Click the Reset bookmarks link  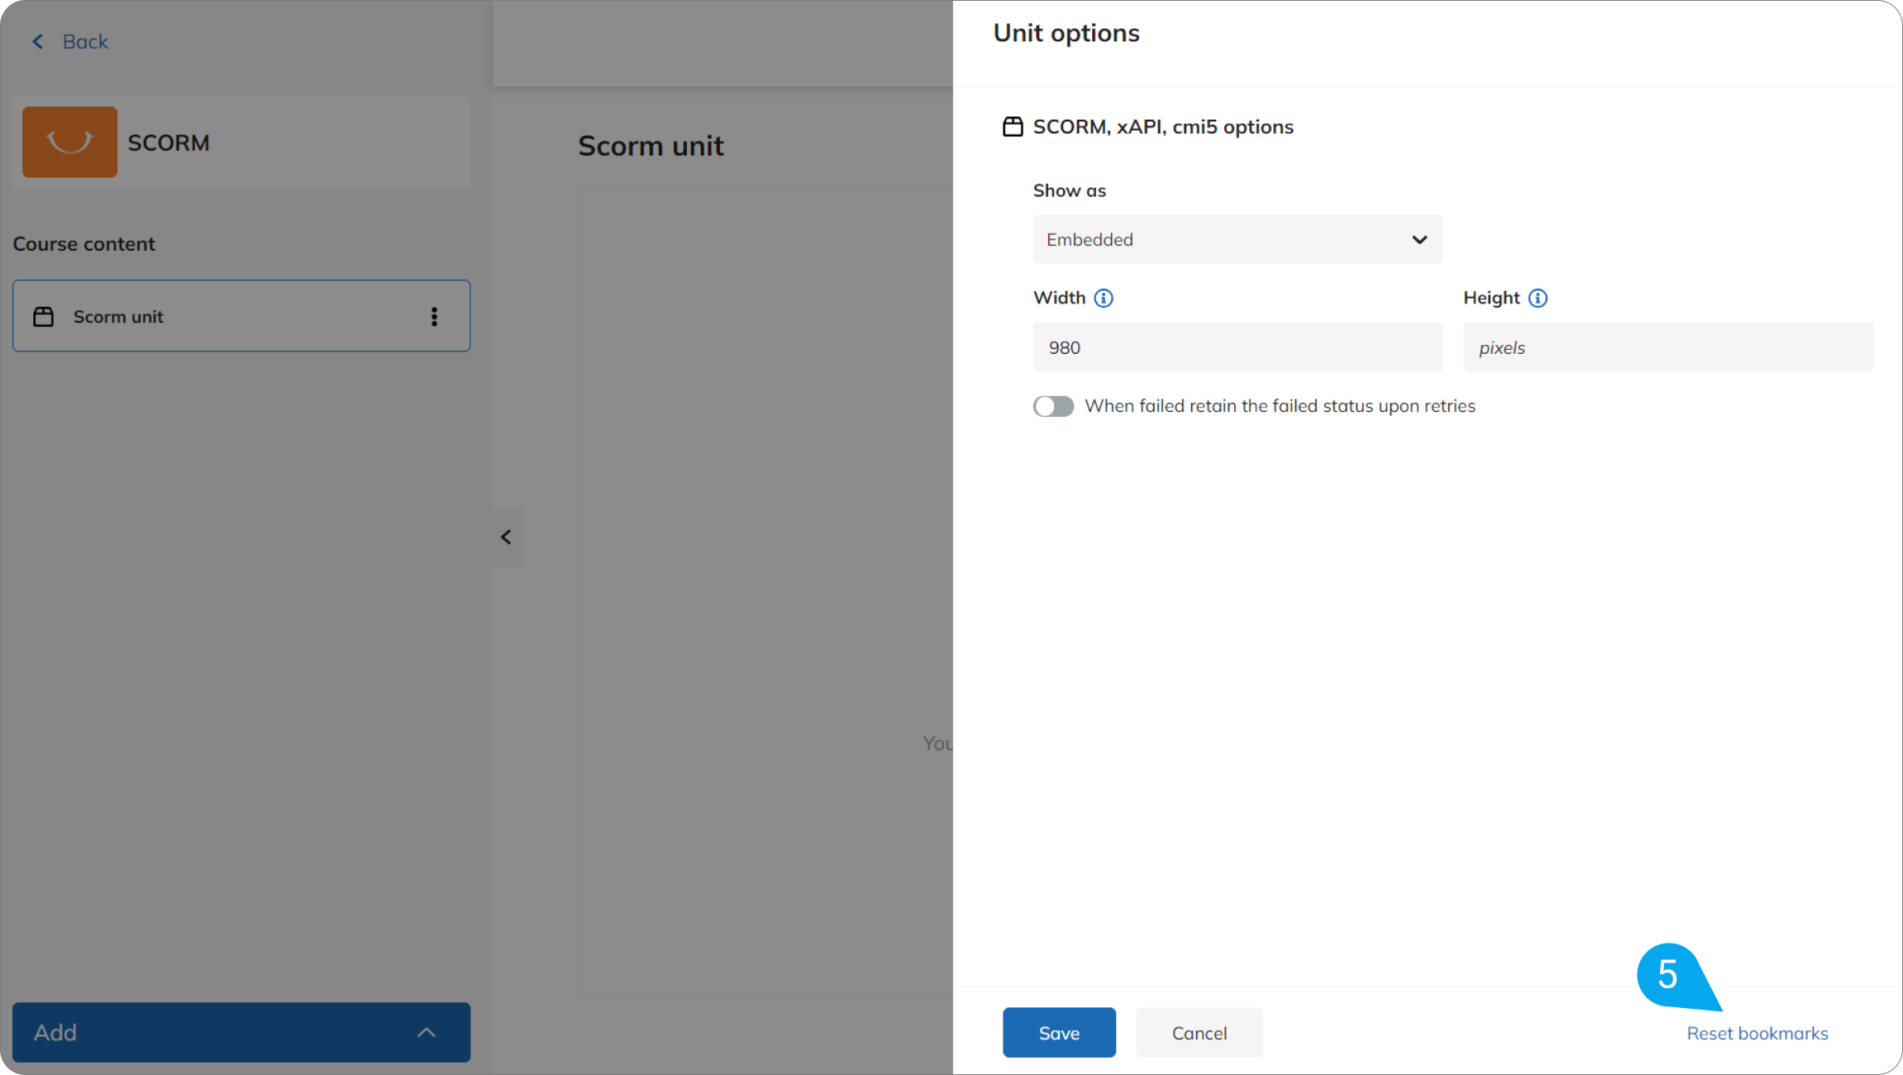pos(1757,1034)
